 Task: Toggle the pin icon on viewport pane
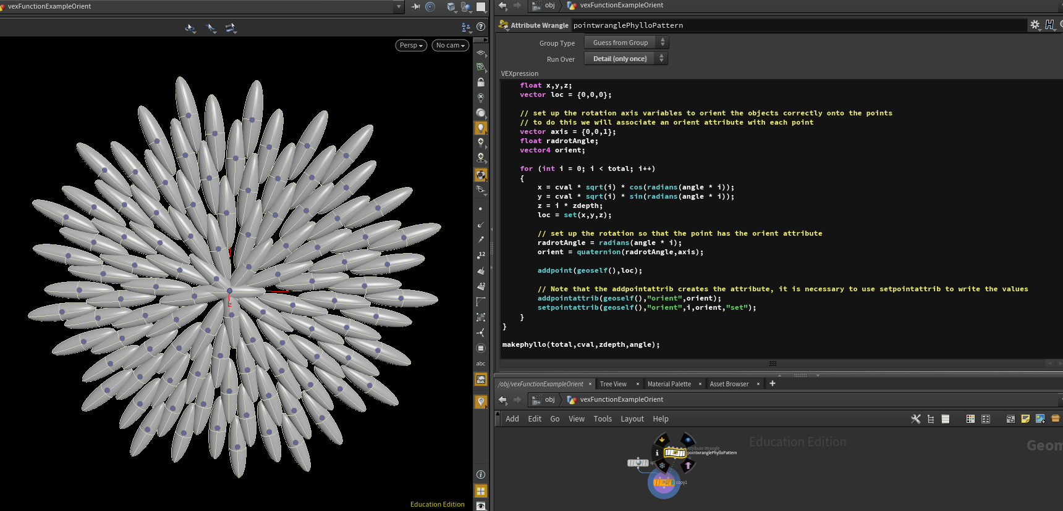click(x=415, y=7)
